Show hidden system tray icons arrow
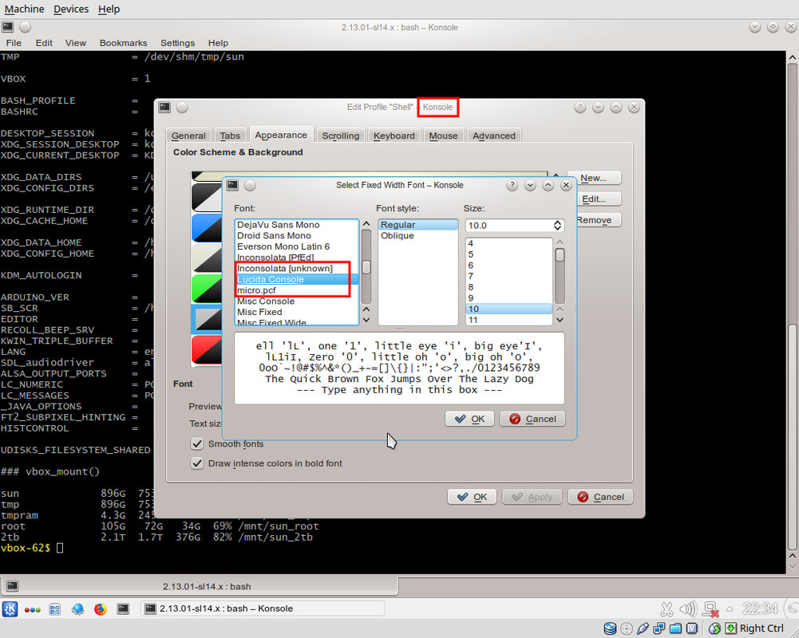This screenshot has width=799, height=638. tap(730, 609)
